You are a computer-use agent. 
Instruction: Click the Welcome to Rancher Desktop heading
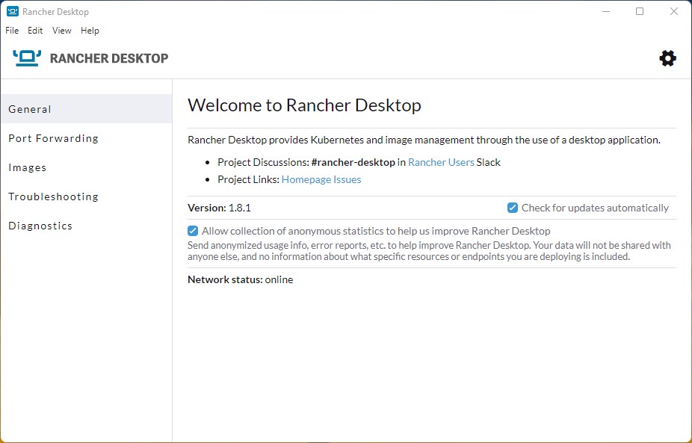[304, 105]
